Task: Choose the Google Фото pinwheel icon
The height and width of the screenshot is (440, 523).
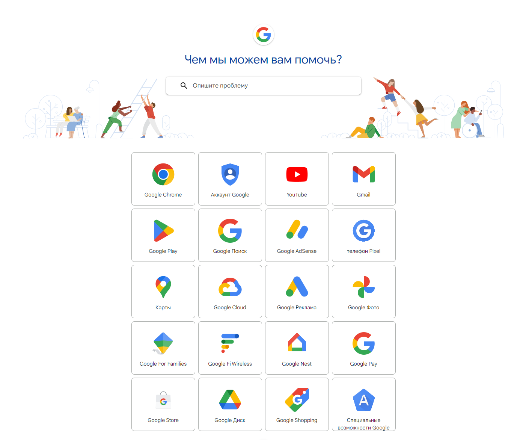Action: [364, 287]
